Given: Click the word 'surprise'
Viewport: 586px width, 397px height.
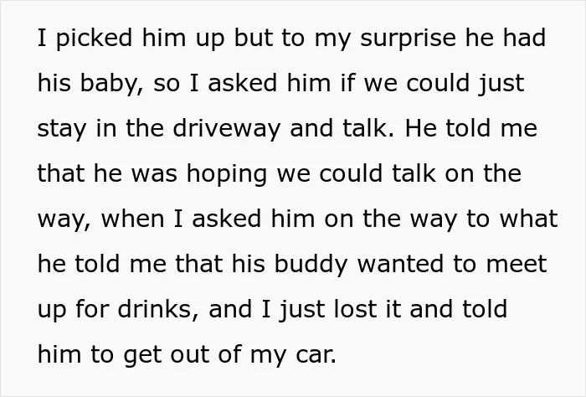Looking at the screenshot, I should click(x=408, y=39).
